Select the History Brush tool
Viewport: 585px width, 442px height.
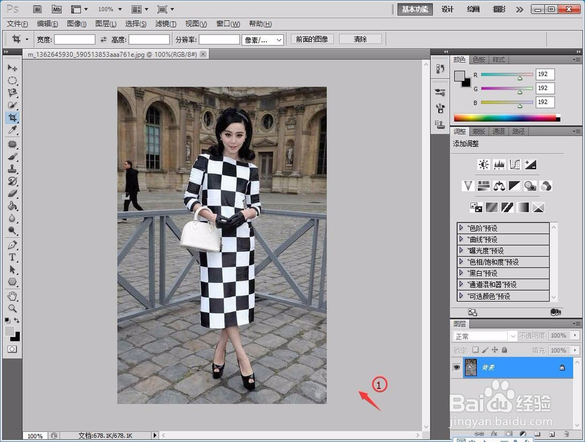12,181
